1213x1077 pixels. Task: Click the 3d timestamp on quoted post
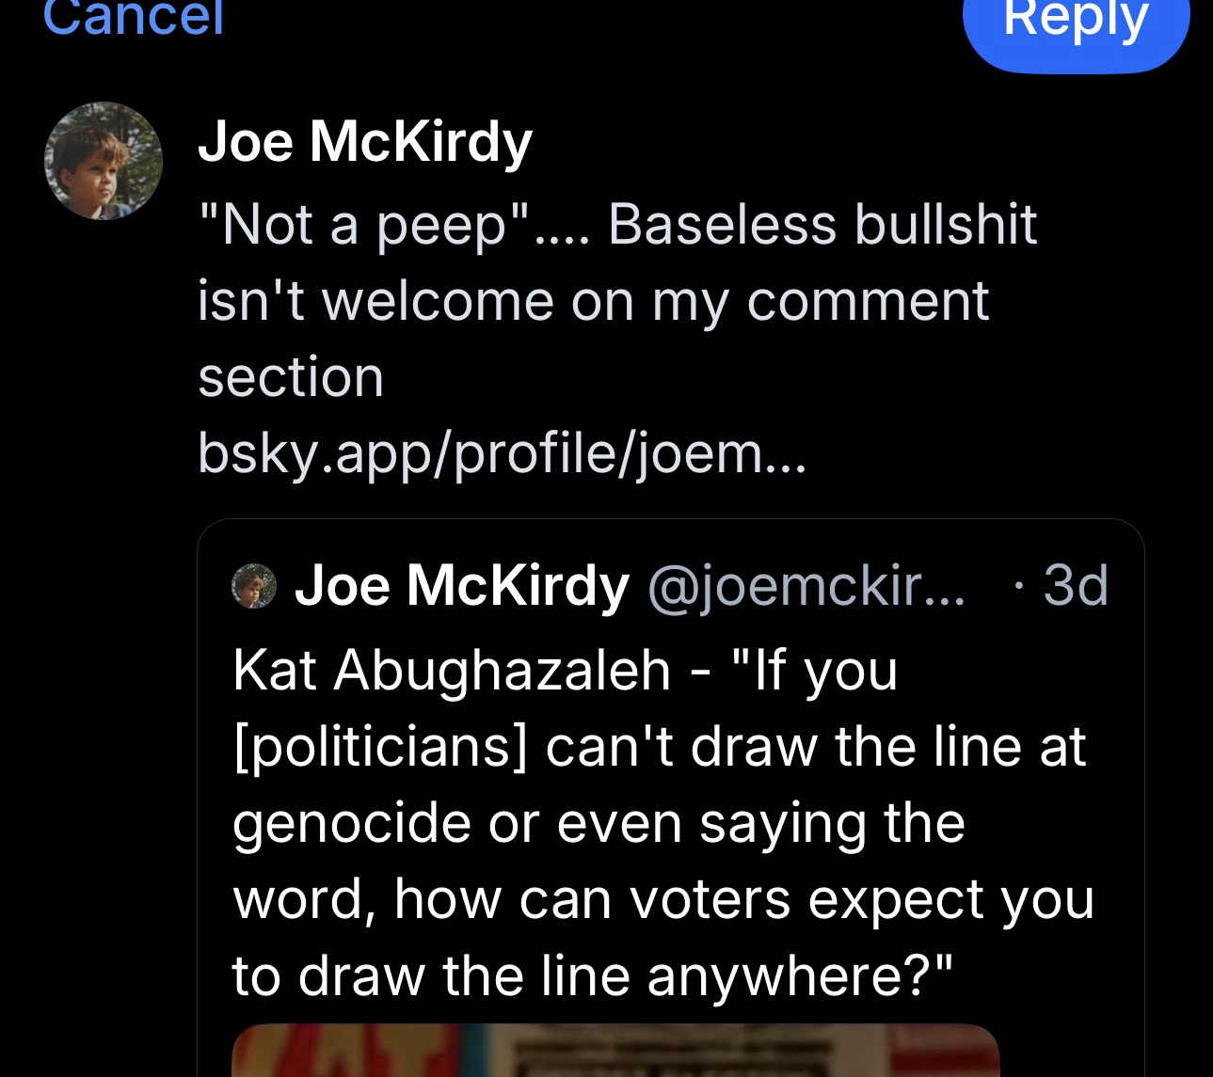click(1075, 586)
